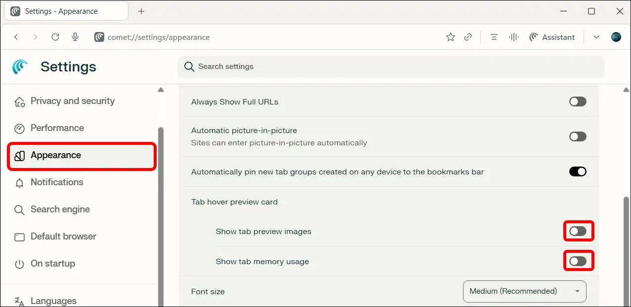Open Notifications settings in the sidebar
Image resolution: width=631 pixels, height=307 pixels.
pyautogui.click(x=56, y=182)
